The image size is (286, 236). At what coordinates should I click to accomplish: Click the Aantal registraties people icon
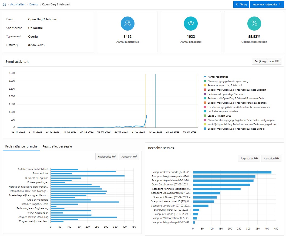click(x=127, y=23)
